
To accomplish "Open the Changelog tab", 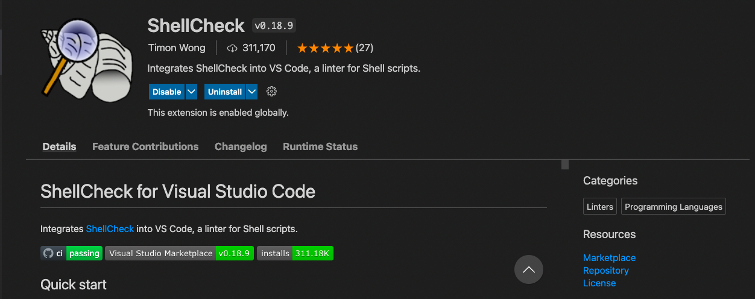I will (241, 146).
